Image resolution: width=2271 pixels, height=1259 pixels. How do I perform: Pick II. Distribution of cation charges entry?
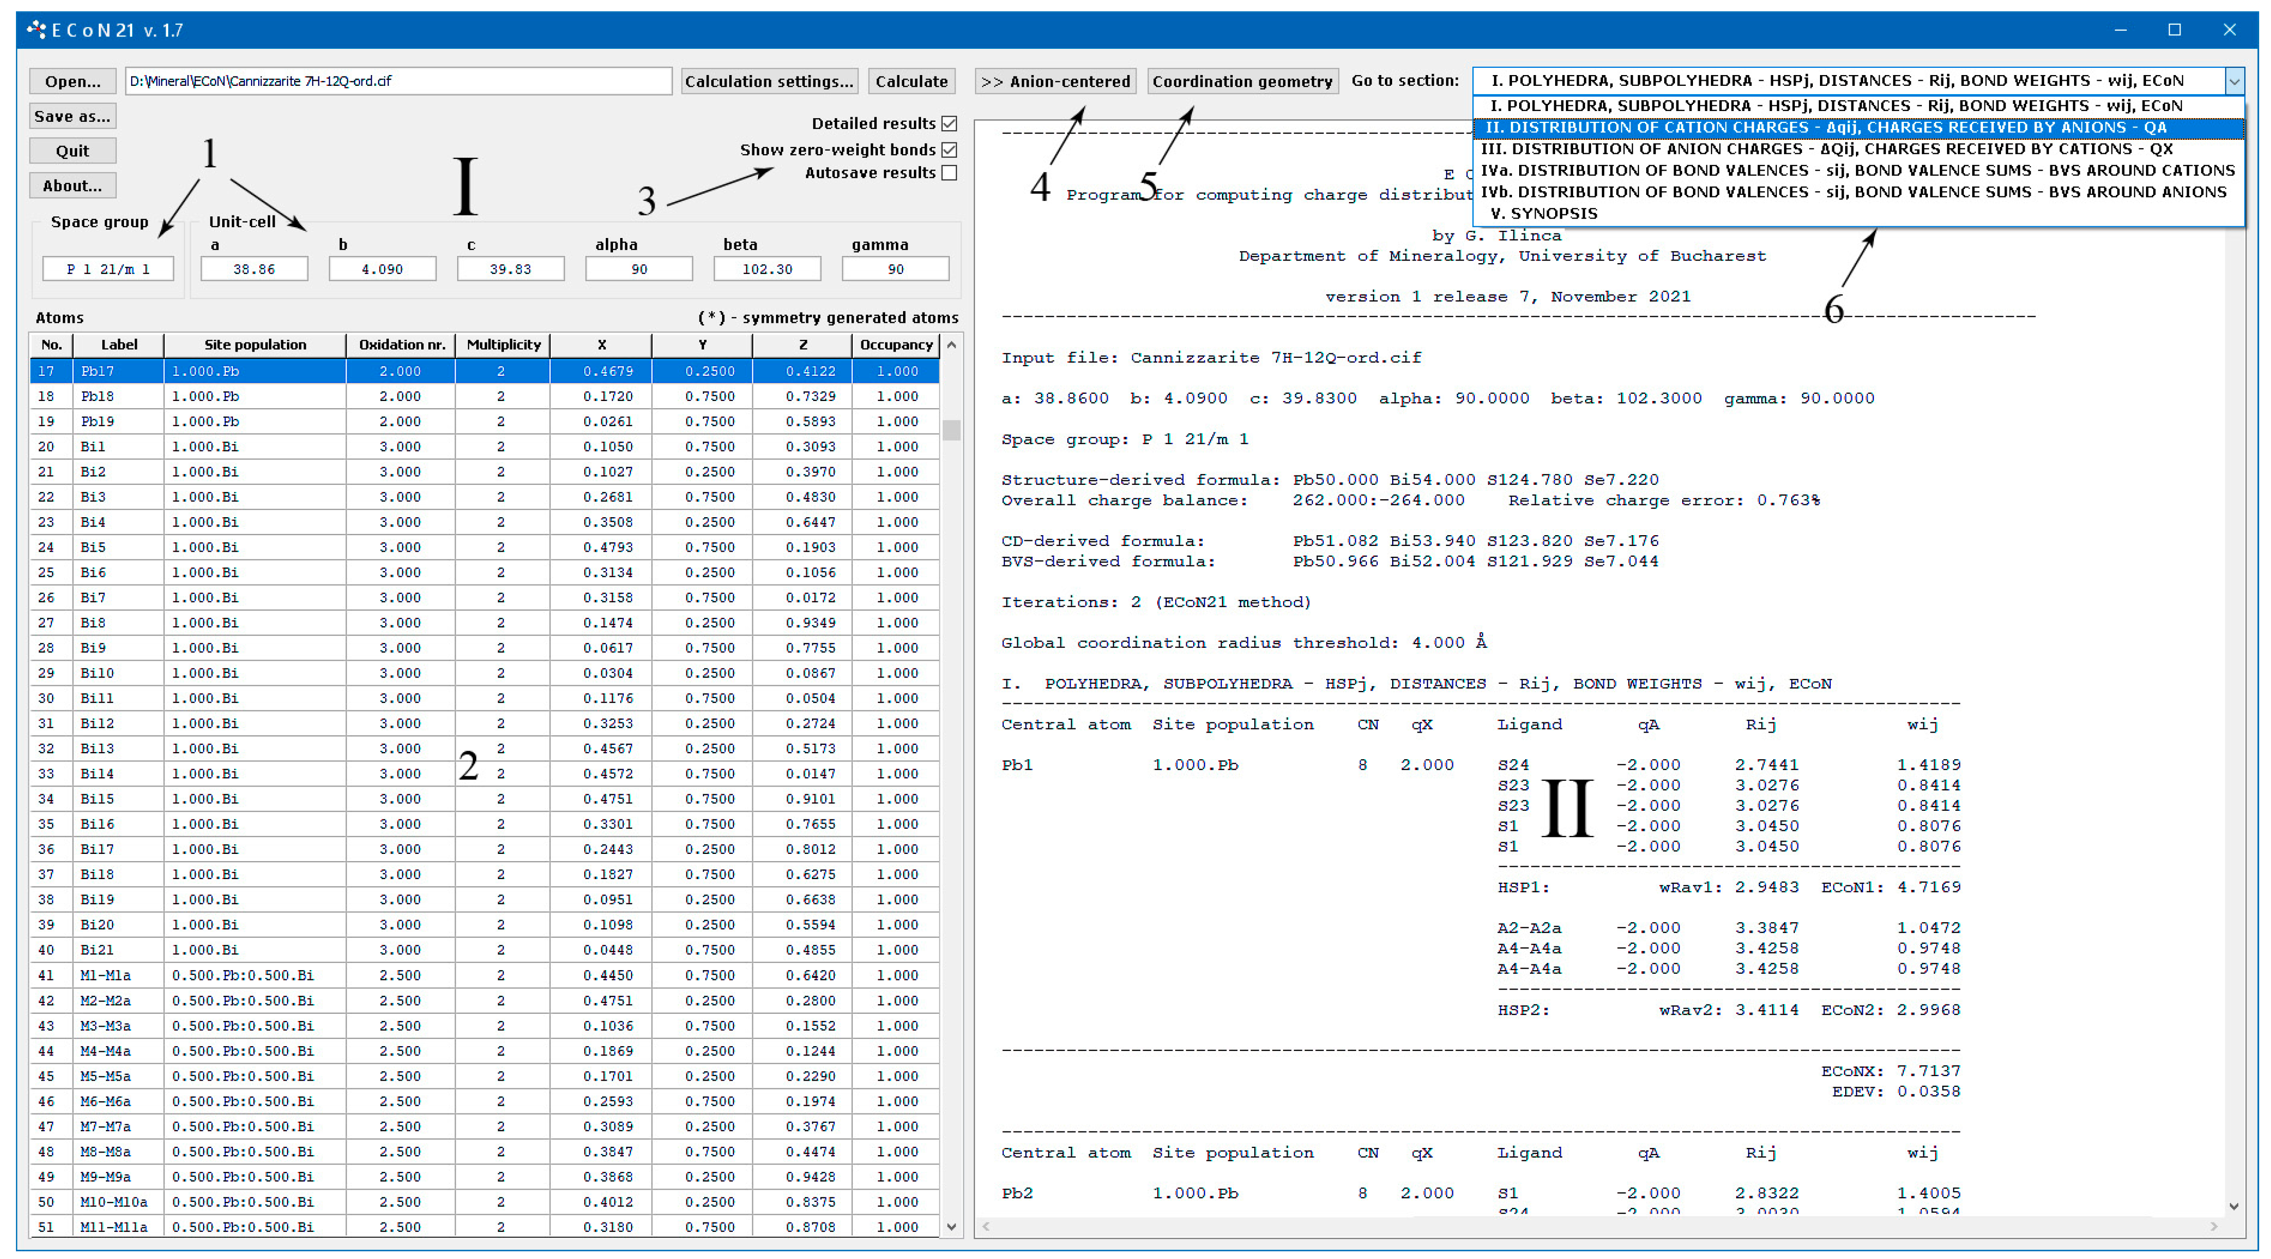tap(1825, 127)
